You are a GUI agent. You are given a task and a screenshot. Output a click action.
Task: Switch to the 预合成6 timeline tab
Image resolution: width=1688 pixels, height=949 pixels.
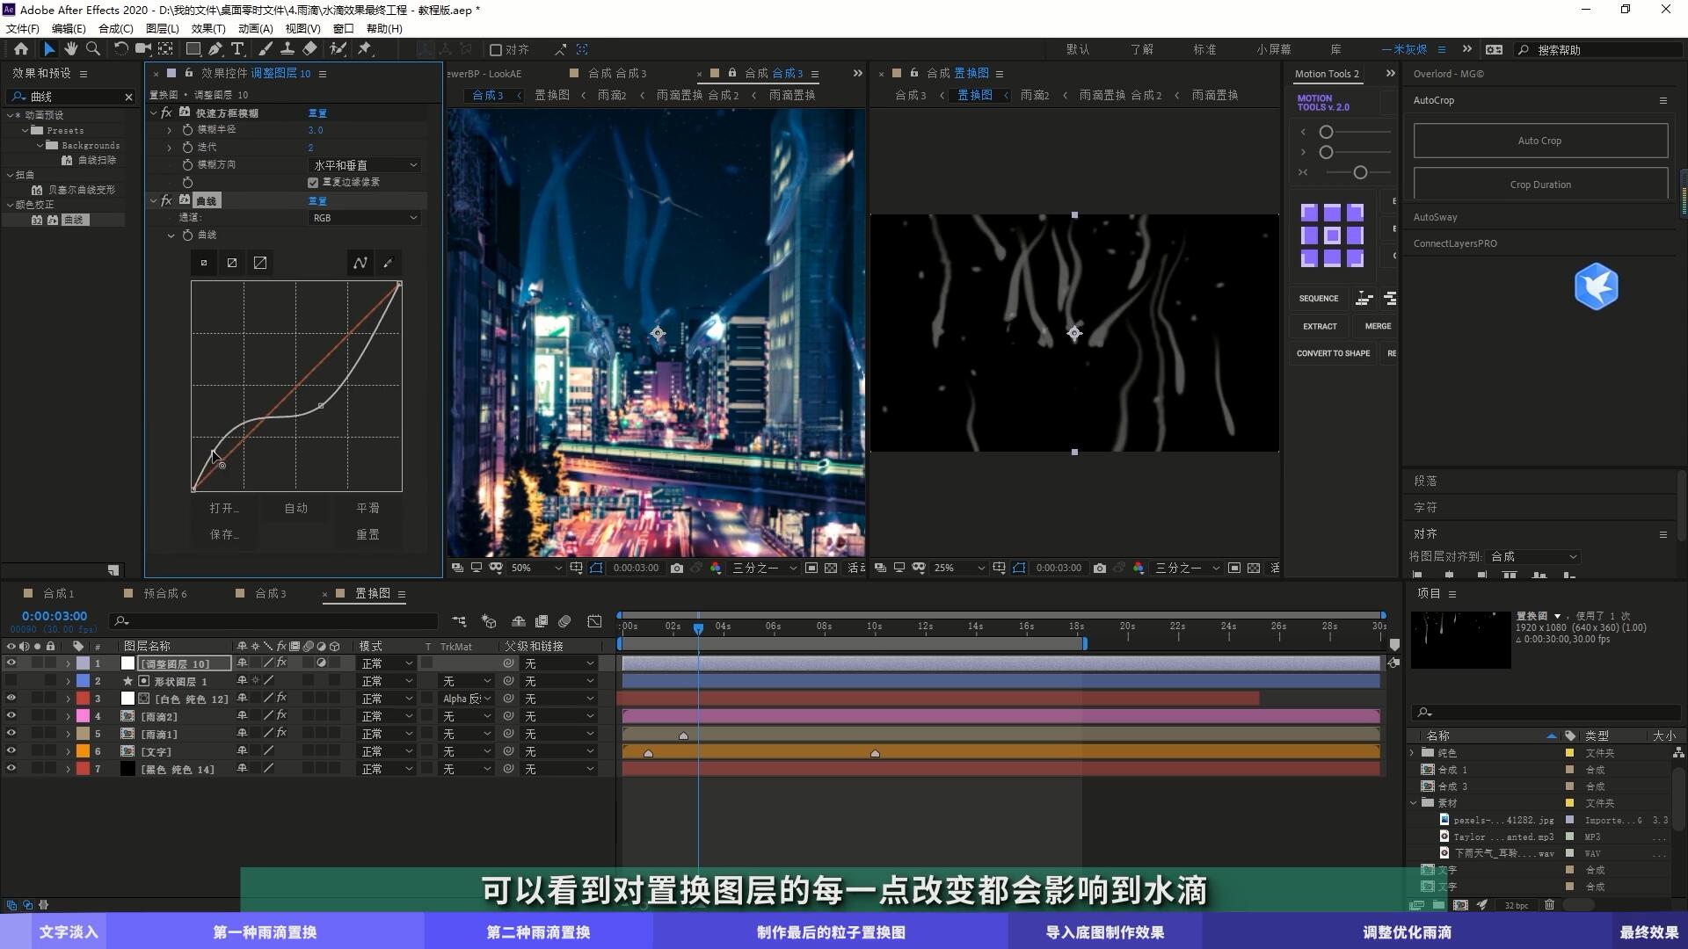(165, 594)
